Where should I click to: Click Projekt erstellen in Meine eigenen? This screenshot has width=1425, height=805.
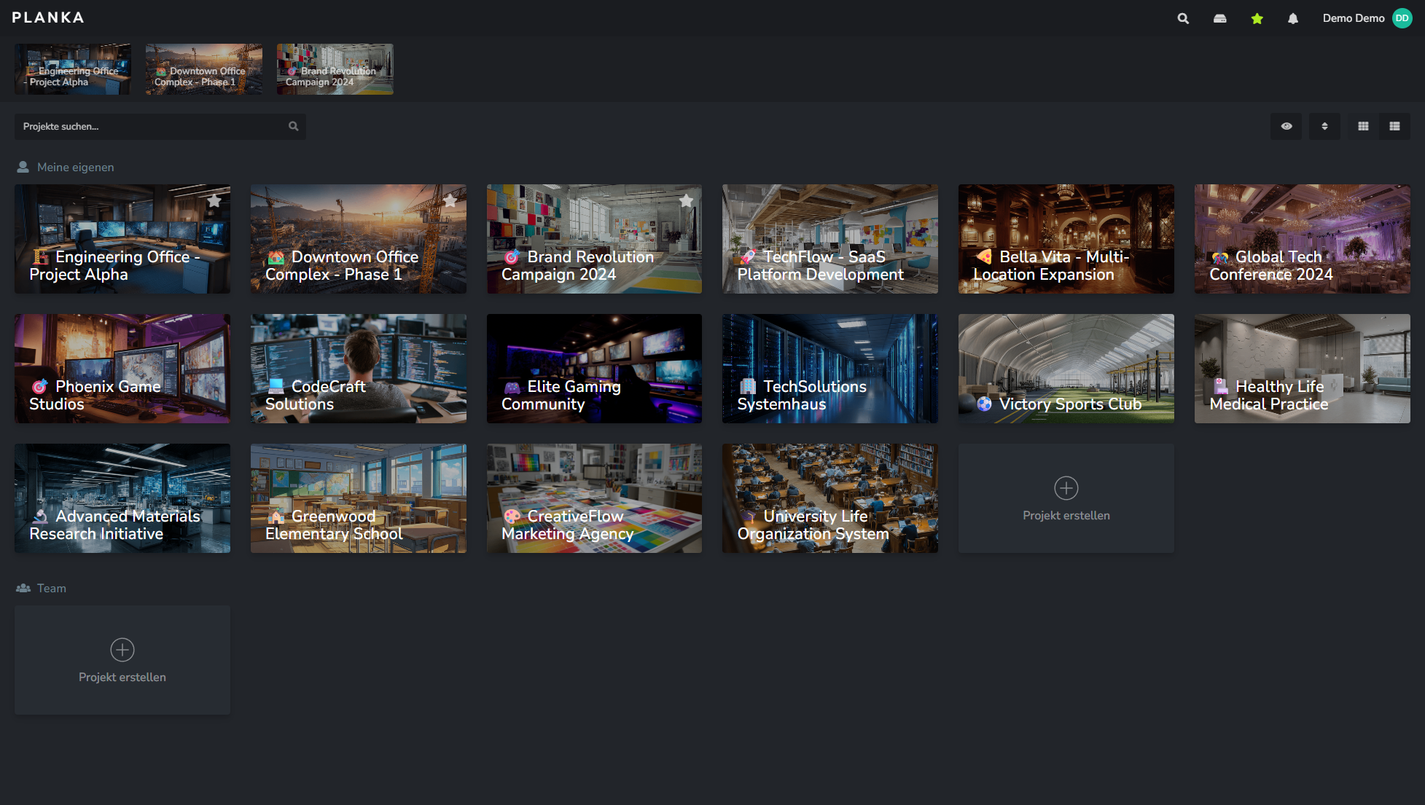(1066, 498)
